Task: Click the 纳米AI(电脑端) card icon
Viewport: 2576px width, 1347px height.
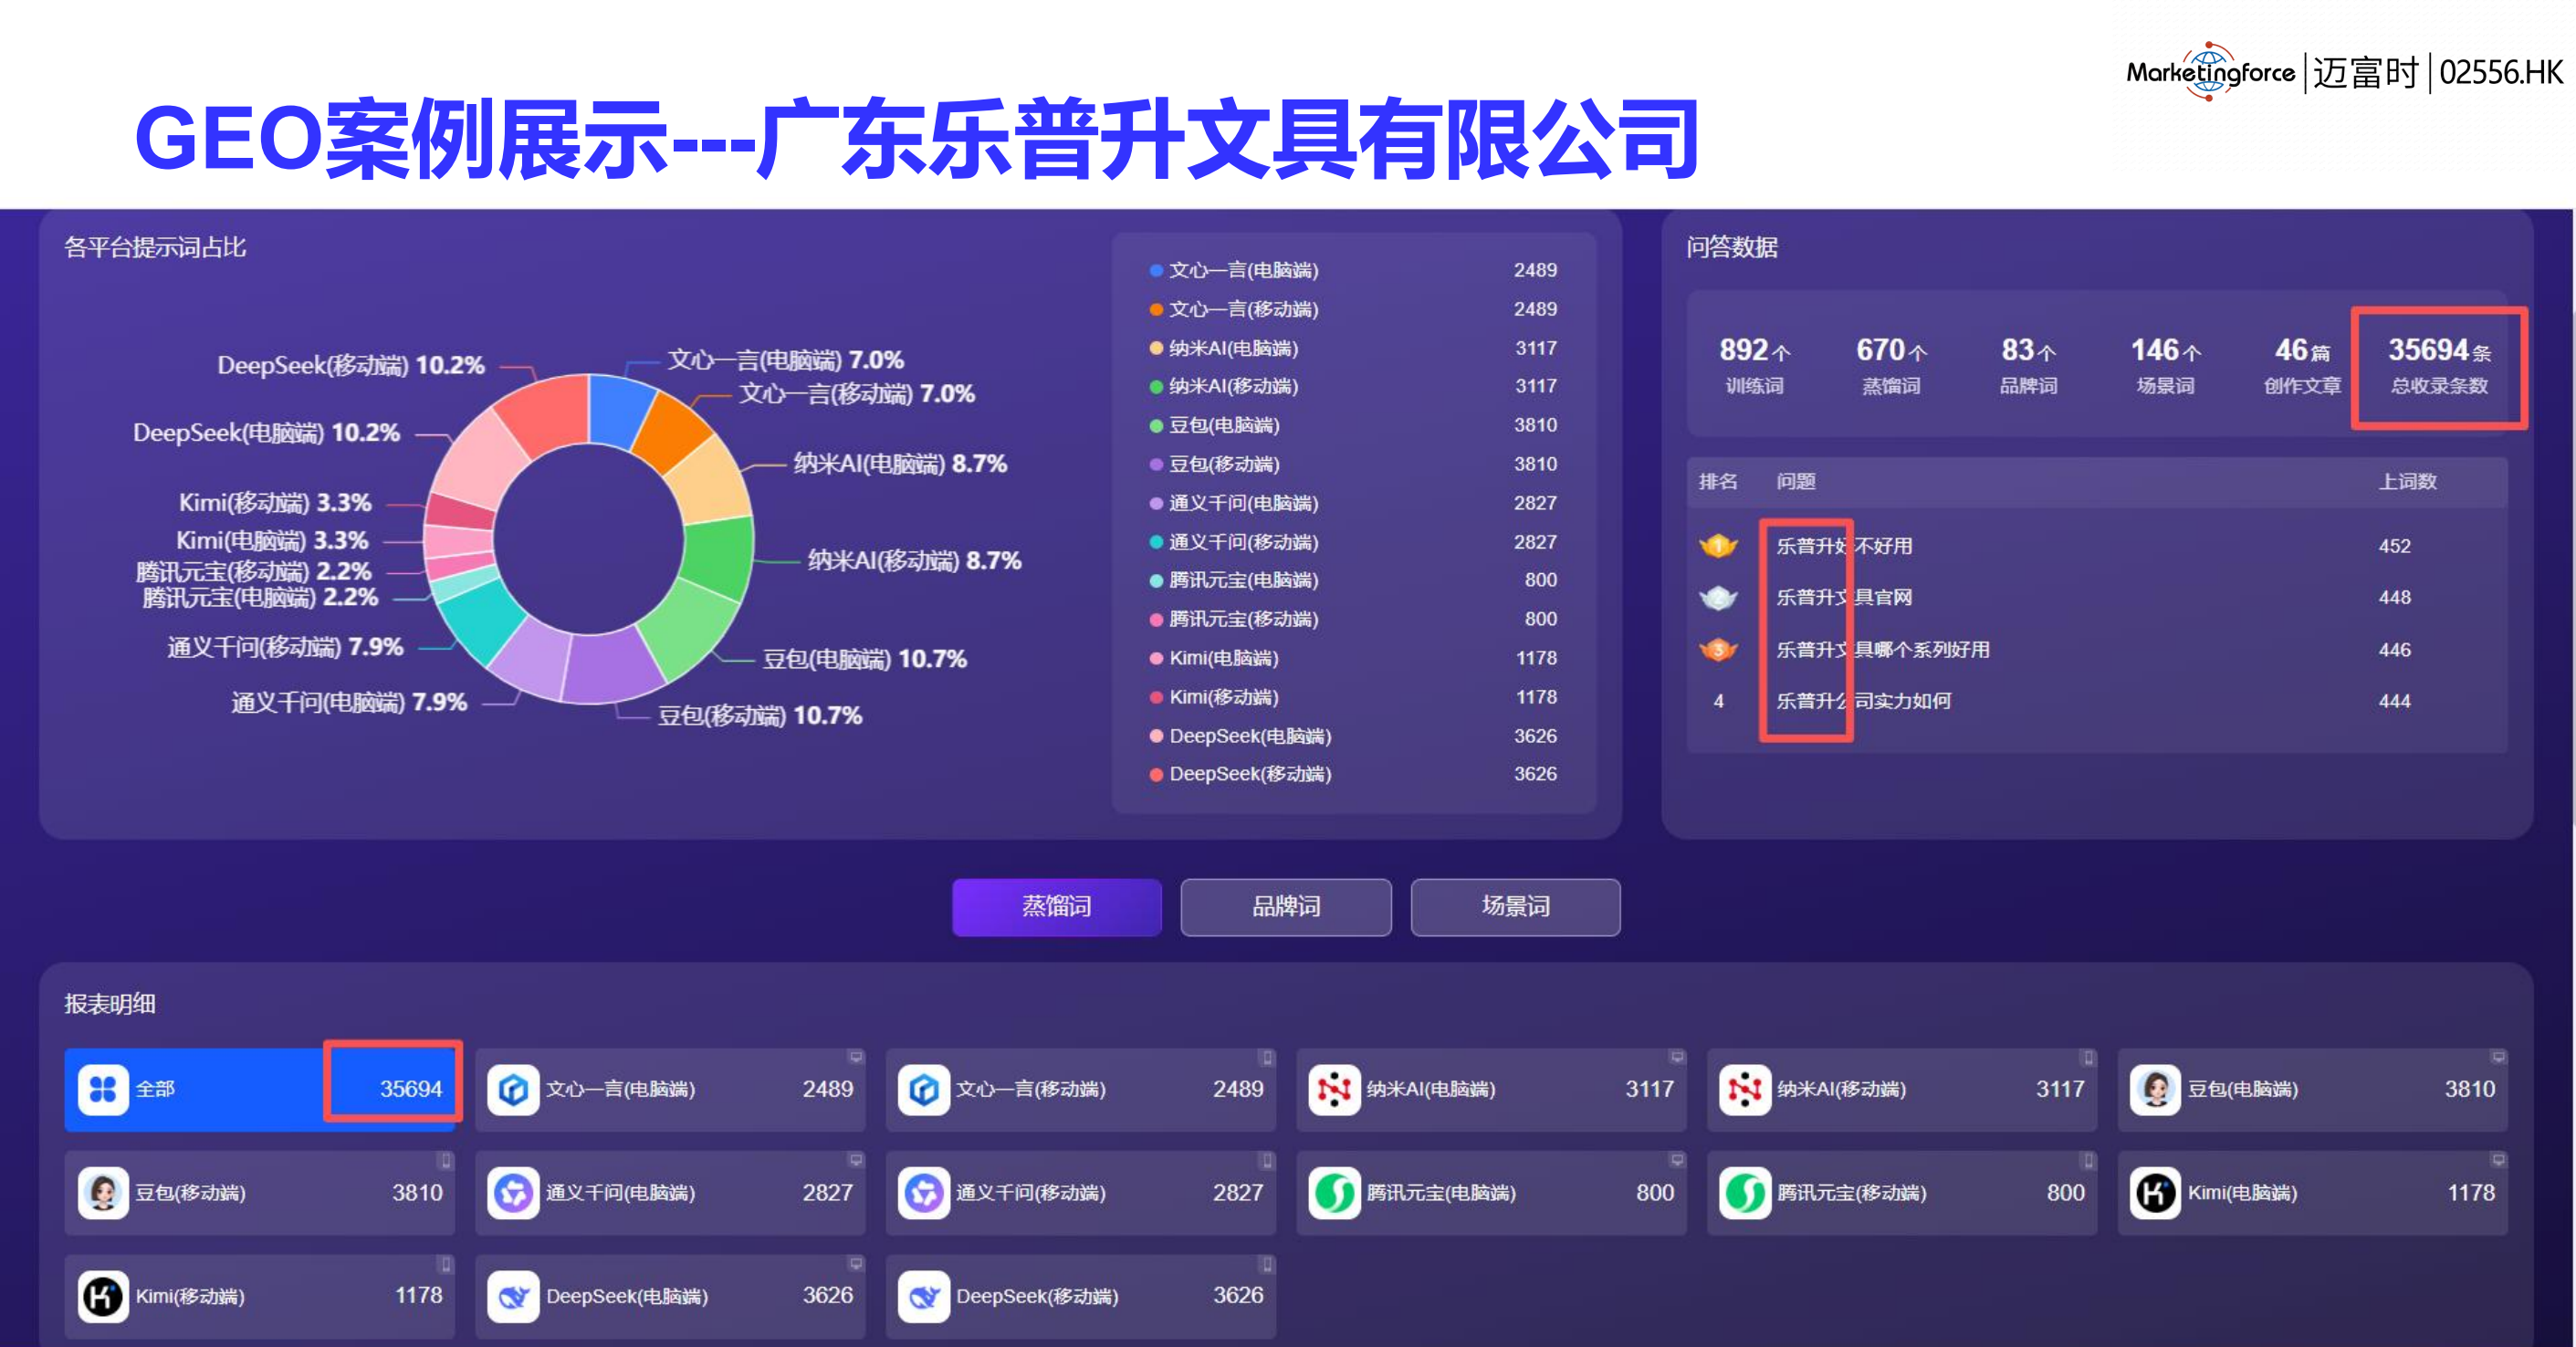Action: click(x=1334, y=1089)
